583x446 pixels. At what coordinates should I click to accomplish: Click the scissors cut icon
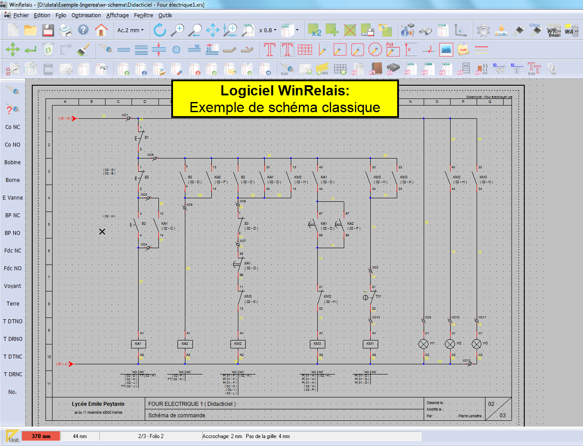click(x=12, y=69)
